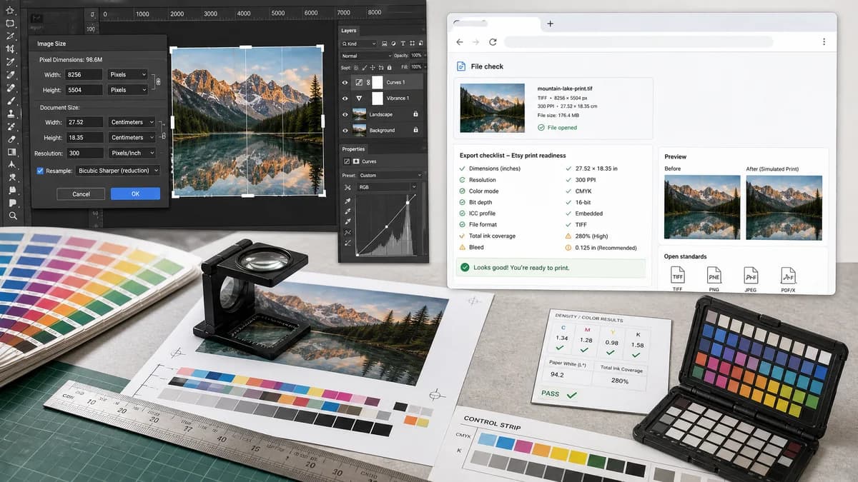
Task: Switch to the Properties panel tab
Action: click(x=354, y=149)
